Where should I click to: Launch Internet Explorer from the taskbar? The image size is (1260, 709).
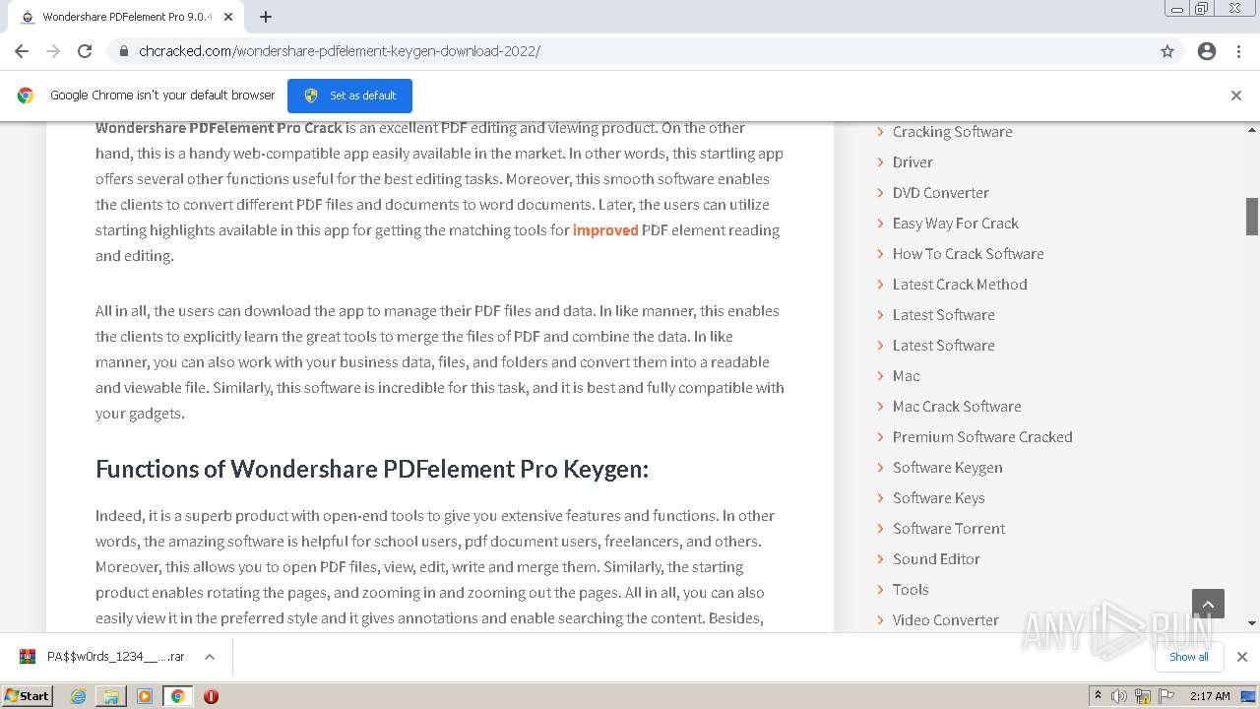tap(79, 696)
